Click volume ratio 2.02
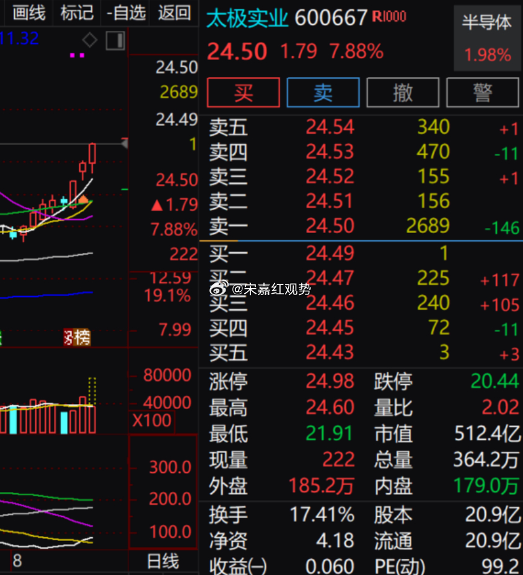The height and width of the screenshot is (575, 523). pos(500,407)
